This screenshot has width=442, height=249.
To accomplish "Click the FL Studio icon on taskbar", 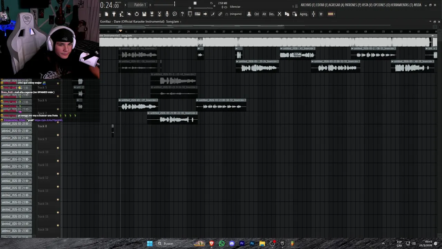I will click(292, 243).
